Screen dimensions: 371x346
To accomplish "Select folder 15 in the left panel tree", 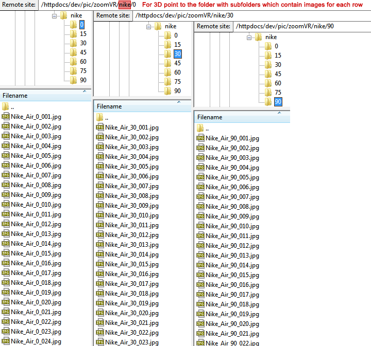I will point(83,34).
